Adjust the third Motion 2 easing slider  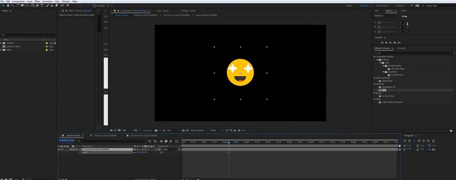(x=379, y=32)
